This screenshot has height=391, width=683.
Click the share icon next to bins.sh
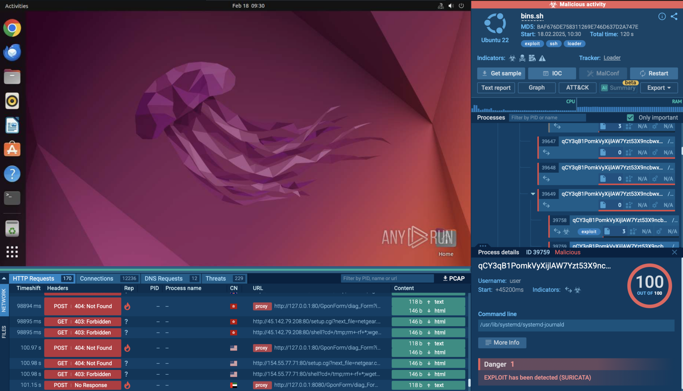point(674,17)
